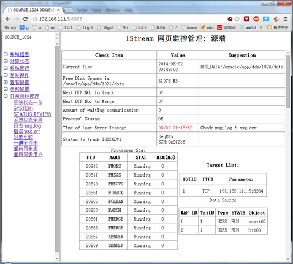This screenshot has width=293, height=264.
Task: Bookmark this page with star icon
Action: pyautogui.click(x=237, y=19)
